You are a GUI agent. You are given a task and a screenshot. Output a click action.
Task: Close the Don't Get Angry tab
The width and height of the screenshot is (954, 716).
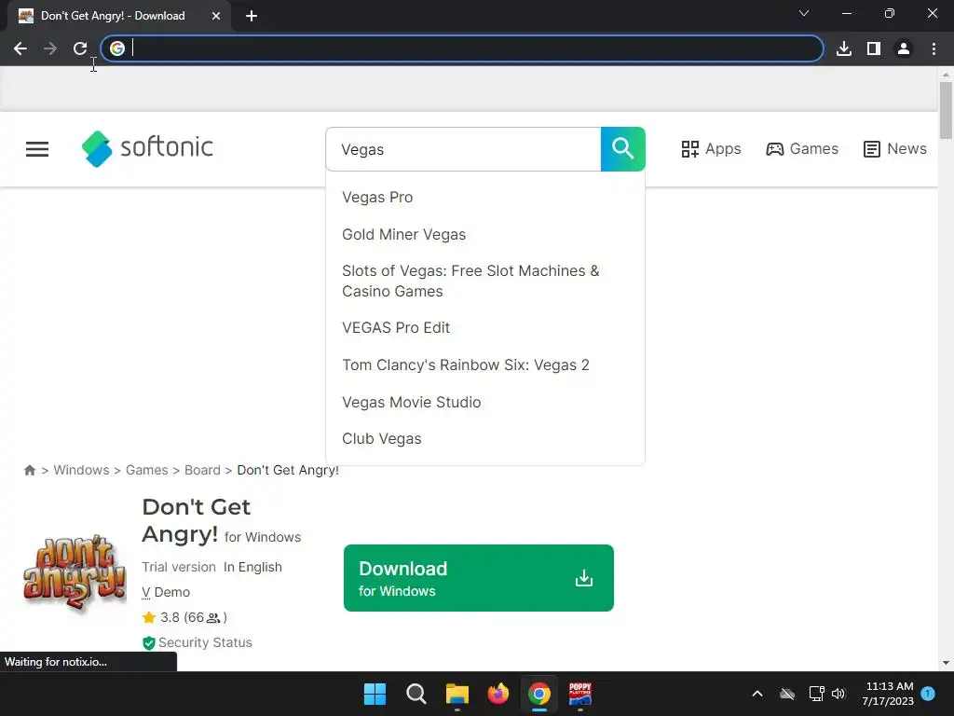216,16
